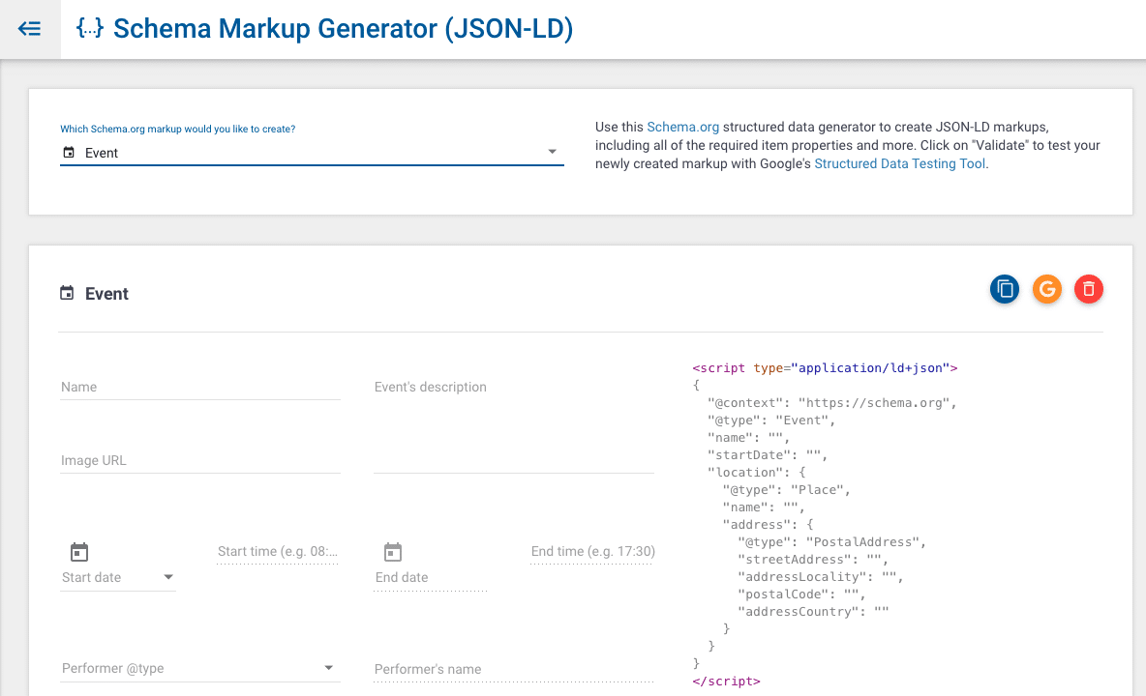Screen dimensions: 1146x696
Task: Click the "addressLocality" code line
Action: click(821, 577)
